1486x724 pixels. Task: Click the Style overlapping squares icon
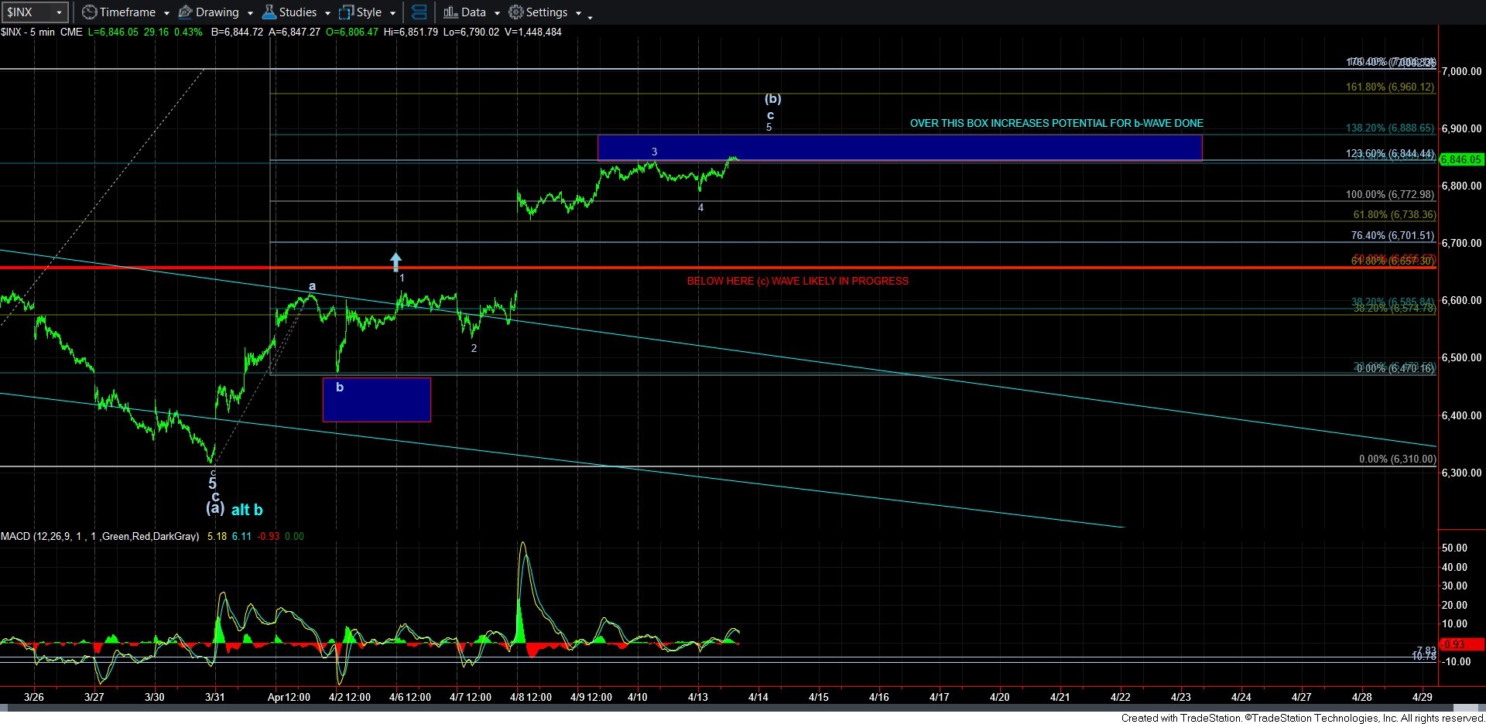pos(346,12)
